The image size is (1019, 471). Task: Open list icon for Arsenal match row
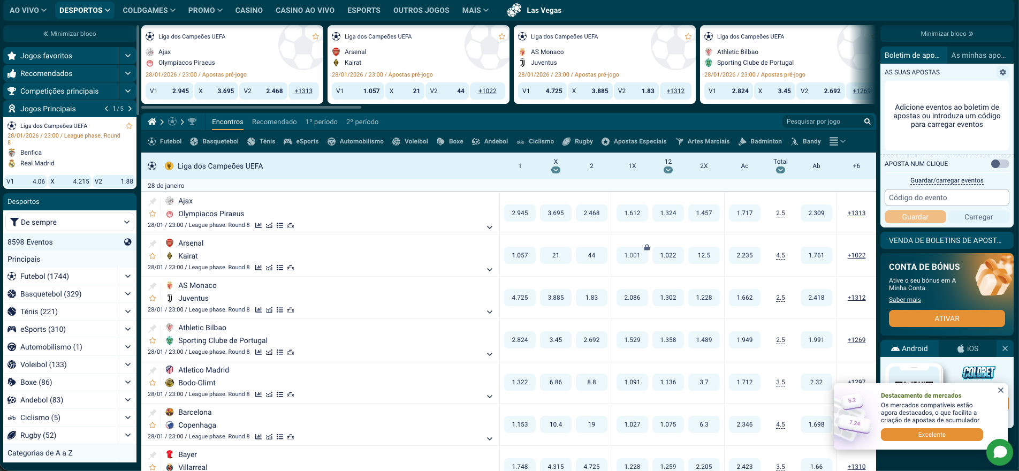point(280,268)
